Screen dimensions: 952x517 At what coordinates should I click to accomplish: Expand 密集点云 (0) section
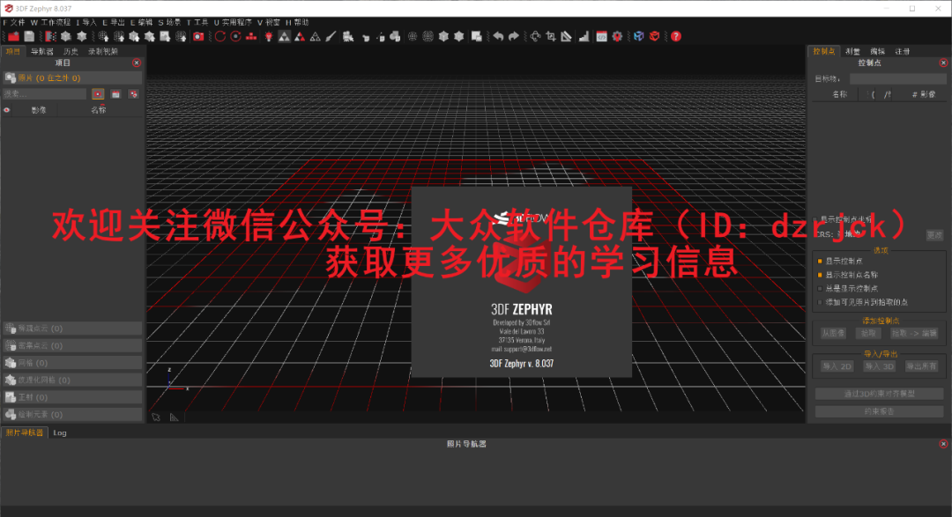pyautogui.click(x=72, y=345)
